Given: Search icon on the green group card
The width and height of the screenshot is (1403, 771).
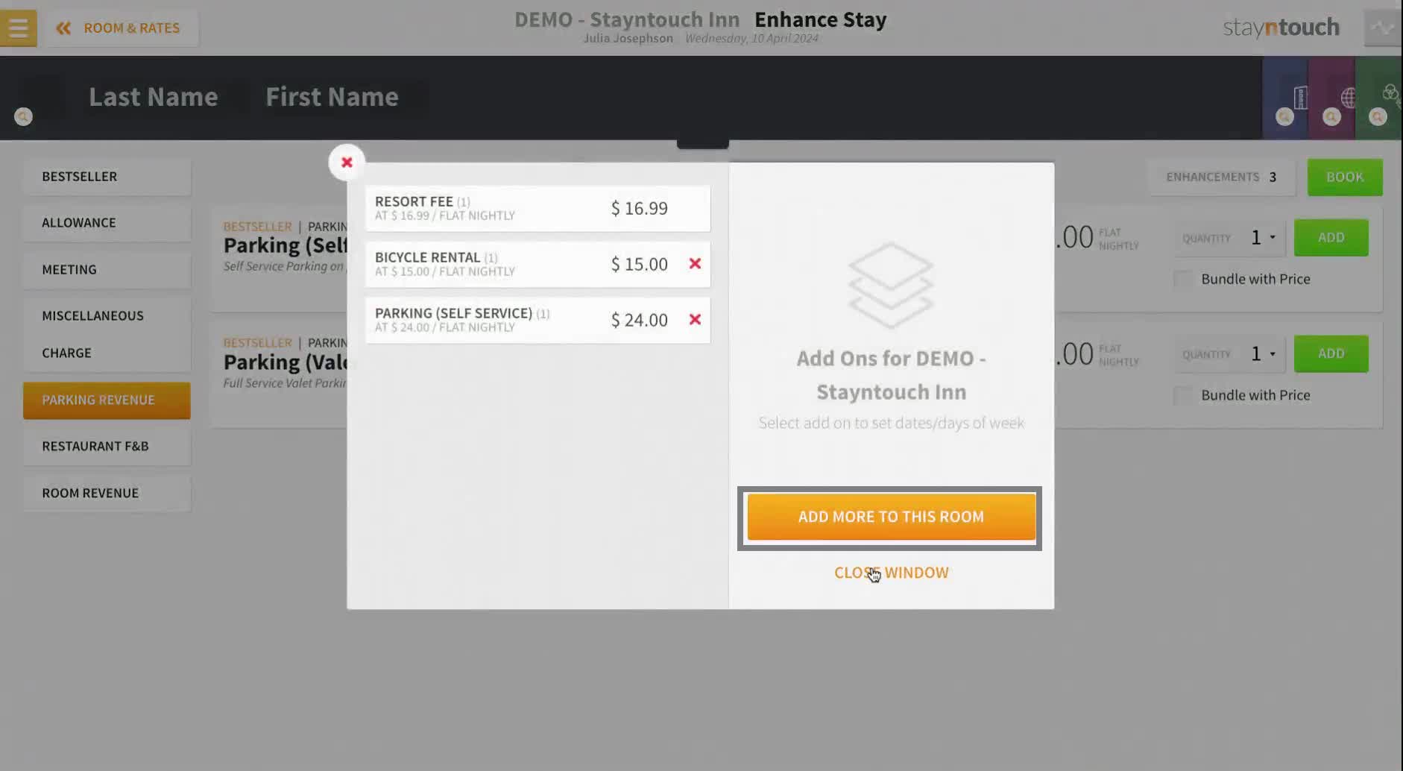Looking at the screenshot, I should point(1378,117).
